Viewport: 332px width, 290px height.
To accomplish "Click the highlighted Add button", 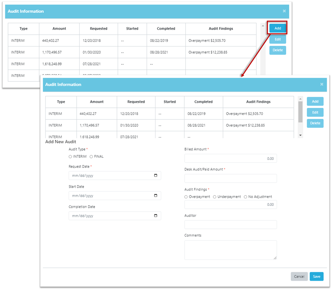I will pos(277,28).
